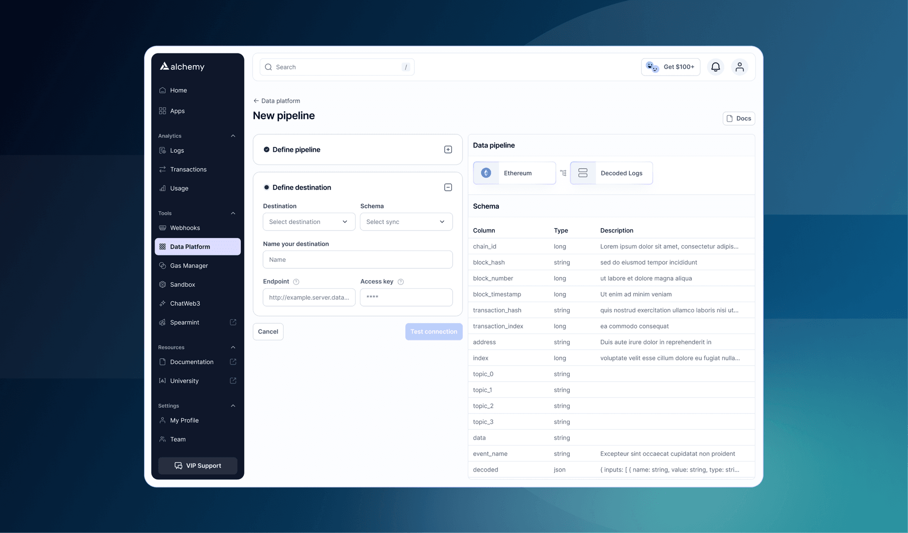Click the Alchemy logo

coord(182,66)
